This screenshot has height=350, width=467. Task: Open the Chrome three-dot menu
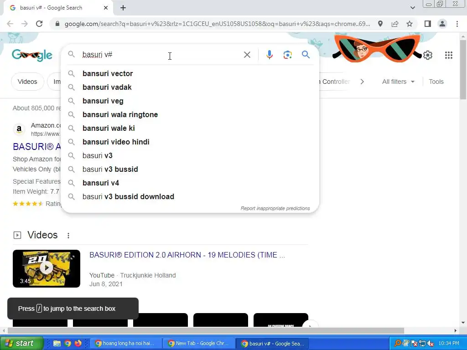457,24
